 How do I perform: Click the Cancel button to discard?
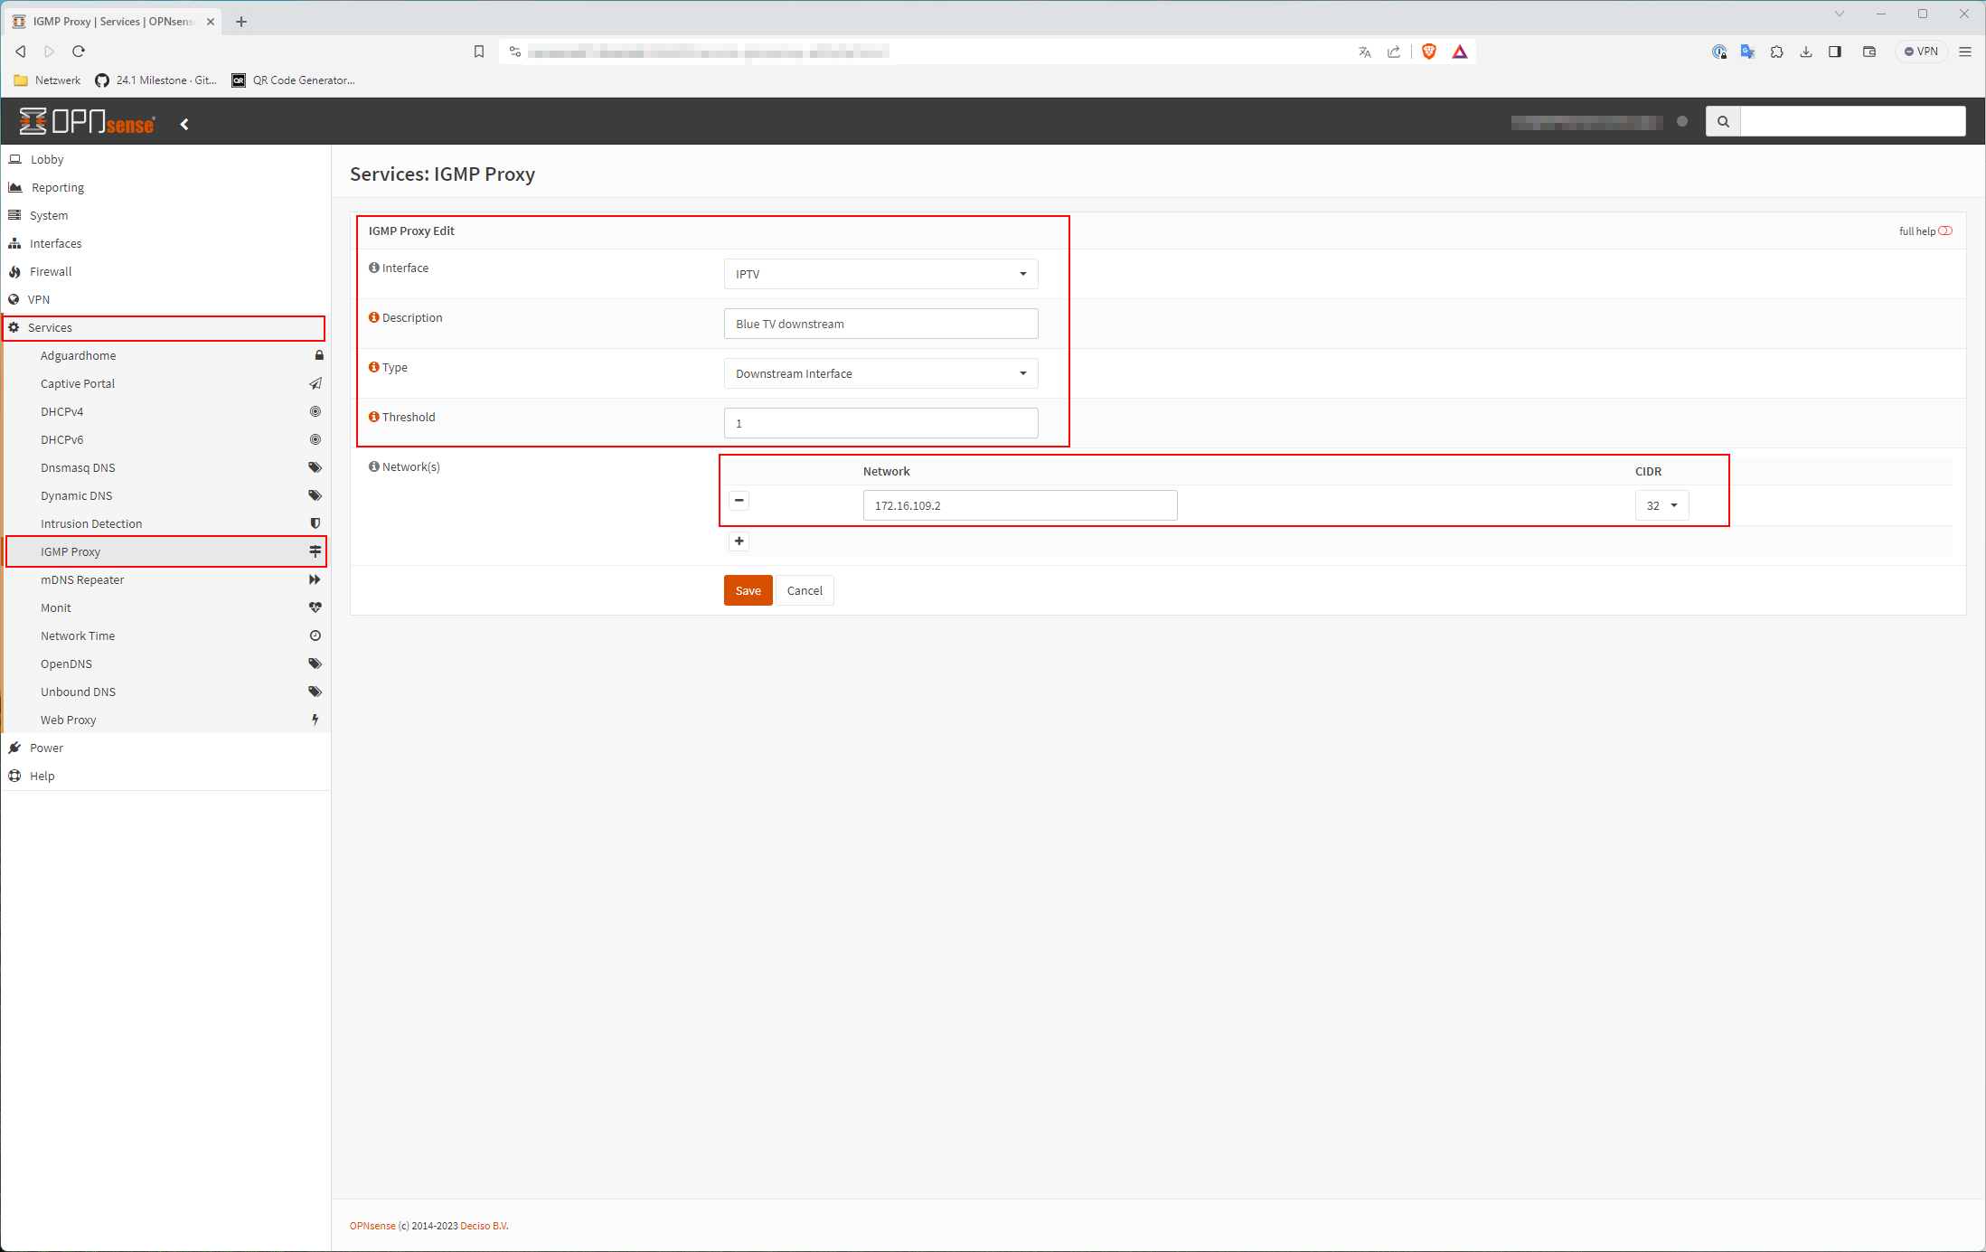(804, 590)
